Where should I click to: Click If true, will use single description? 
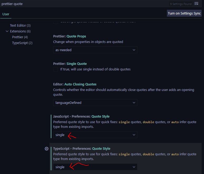tap(95, 69)
